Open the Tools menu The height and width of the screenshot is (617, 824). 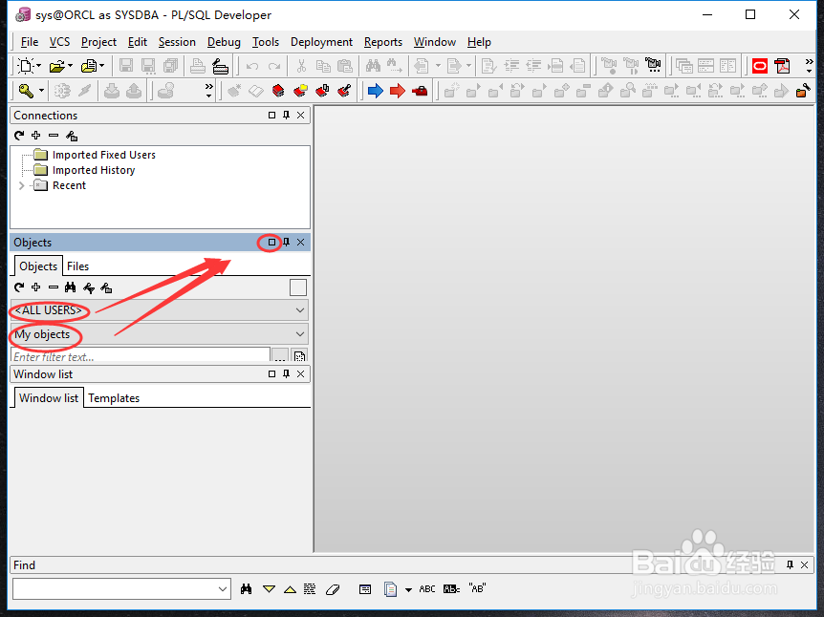(266, 42)
